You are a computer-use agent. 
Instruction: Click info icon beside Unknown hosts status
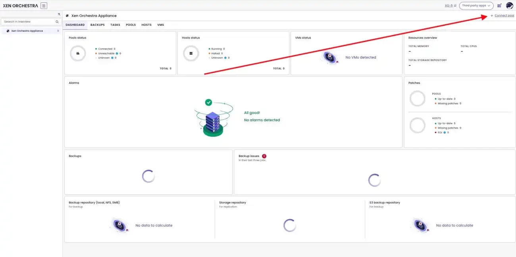tap(225, 58)
